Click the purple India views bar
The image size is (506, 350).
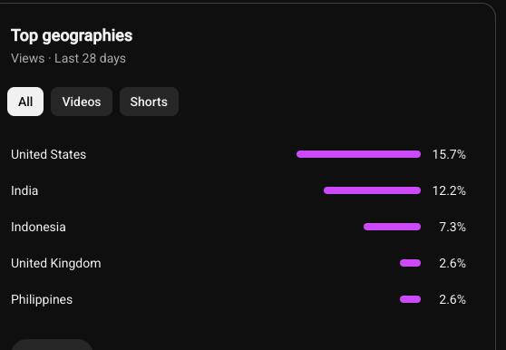[372, 190]
